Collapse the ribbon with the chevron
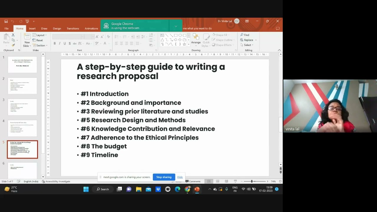 (x=279, y=50)
